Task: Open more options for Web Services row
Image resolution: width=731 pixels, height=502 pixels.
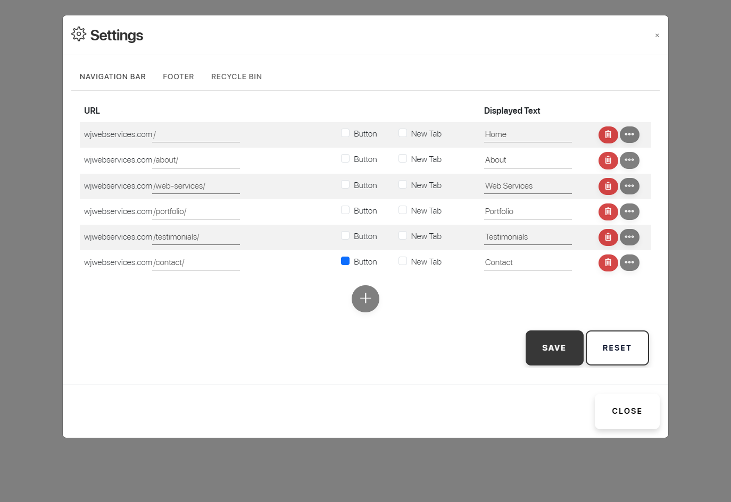Action: pyautogui.click(x=629, y=186)
